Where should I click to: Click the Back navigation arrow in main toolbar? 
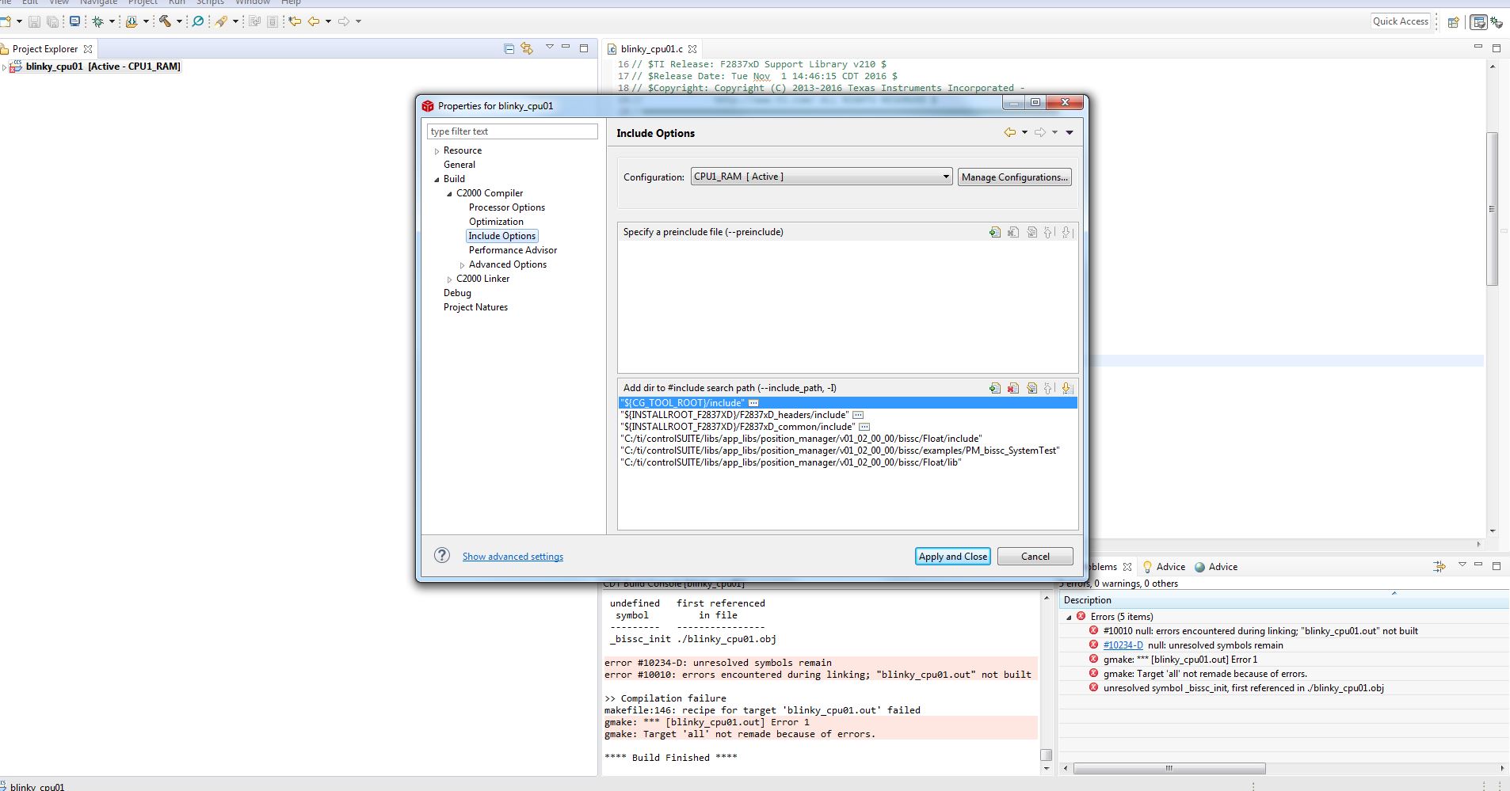point(314,21)
